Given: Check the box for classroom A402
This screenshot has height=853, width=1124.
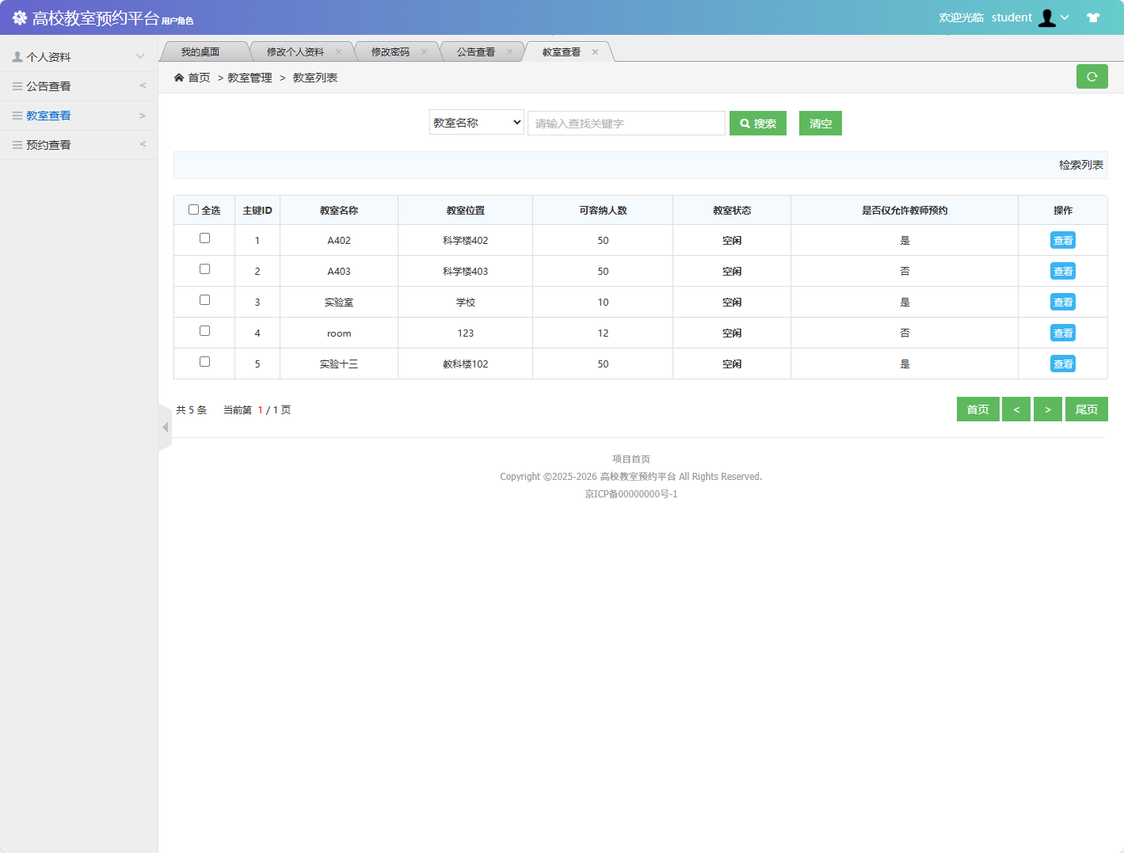Looking at the screenshot, I should coord(204,238).
